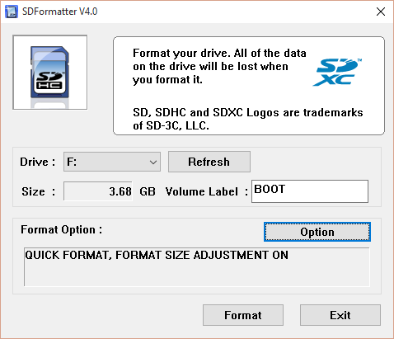Click the Volume Label field containing BOOT
This screenshot has height=339, width=394.
click(x=310, y=191)
